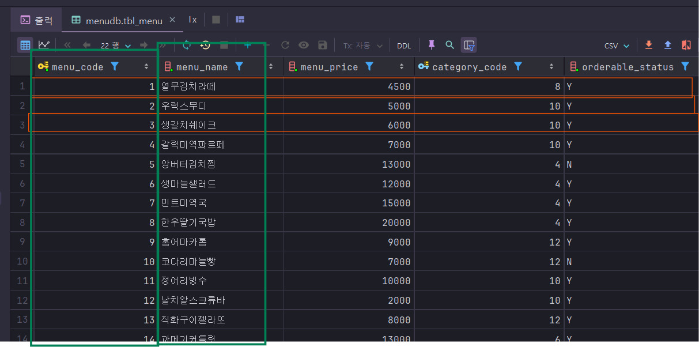Open the CSV format dropdown

click(x=617, y=45)
